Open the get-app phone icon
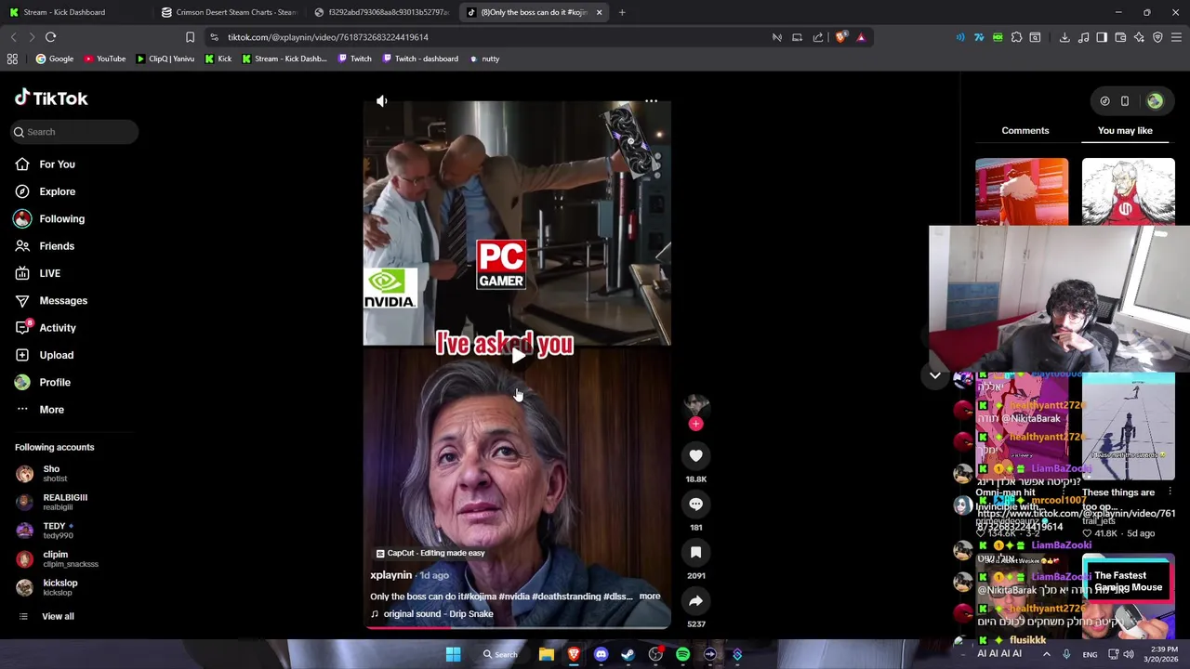Screen dimensions: 1190x669 pos(1124,101)
